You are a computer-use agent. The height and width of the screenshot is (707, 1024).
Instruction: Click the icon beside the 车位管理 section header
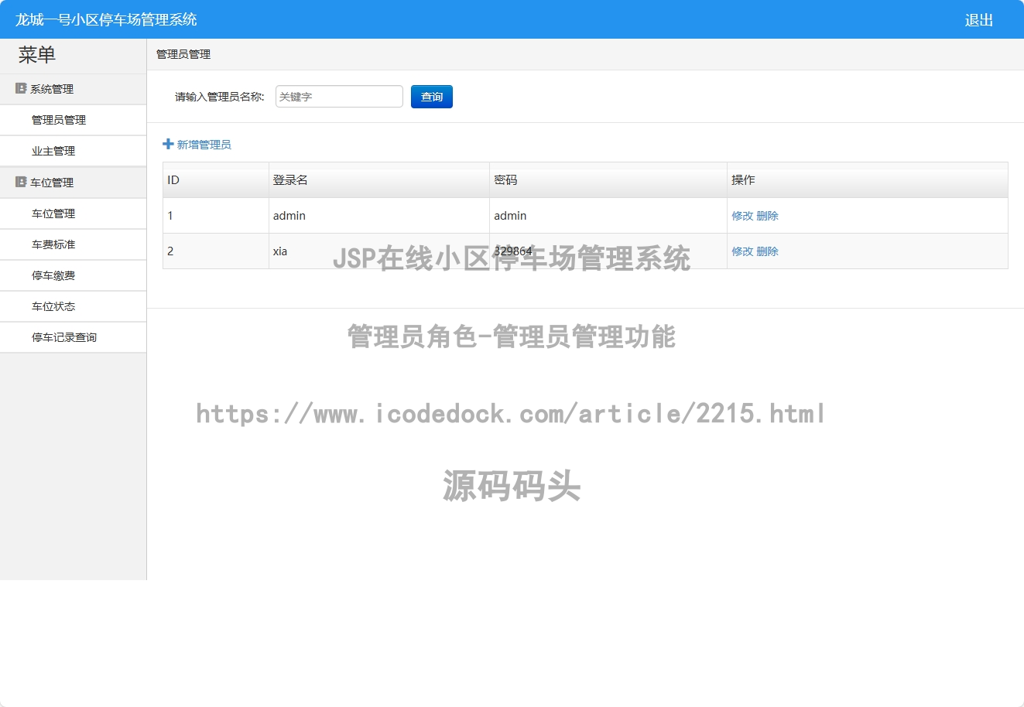coord(21,183)
